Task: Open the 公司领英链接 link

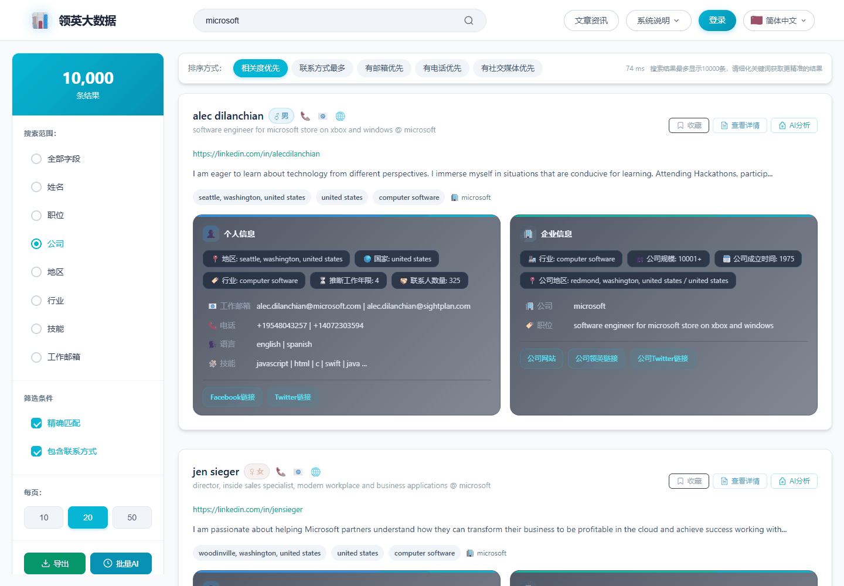Action: (597, 359)
